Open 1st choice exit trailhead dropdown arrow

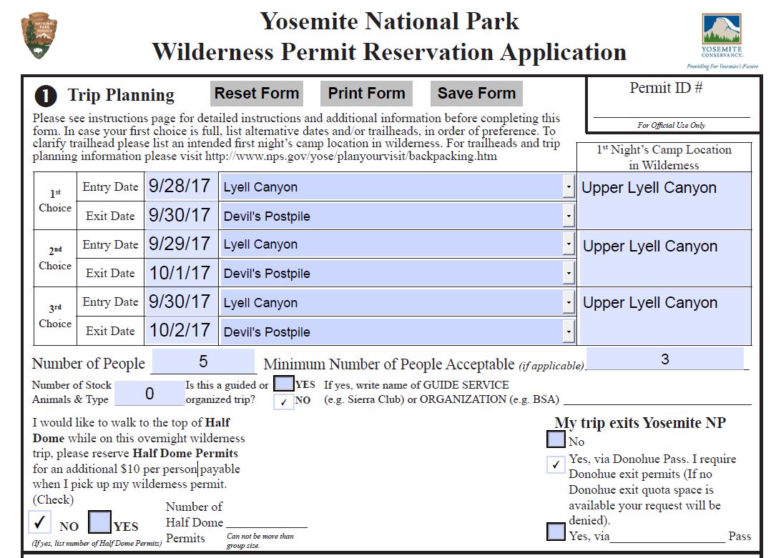pos(569,216)
